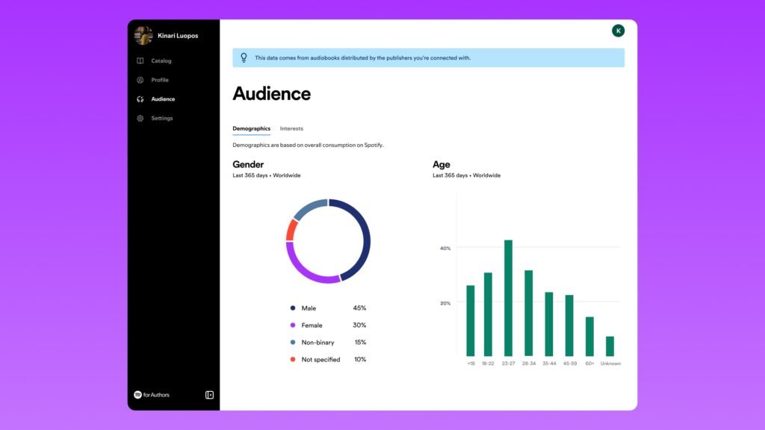
Task: Click Kinari Luopos profile photo
Action: click(x=144, y=35)
